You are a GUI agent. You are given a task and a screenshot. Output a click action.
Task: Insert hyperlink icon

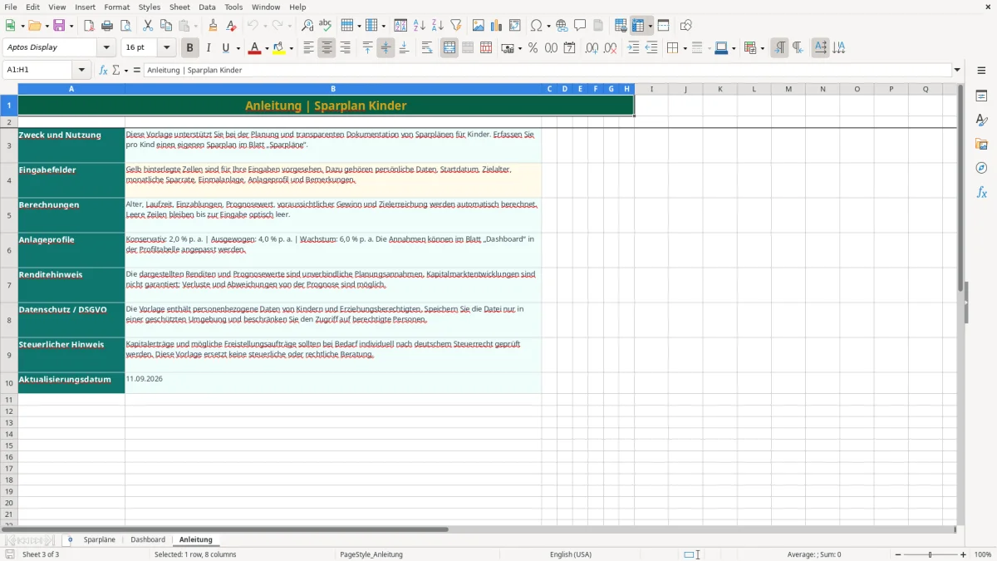[x=562, y=26]
